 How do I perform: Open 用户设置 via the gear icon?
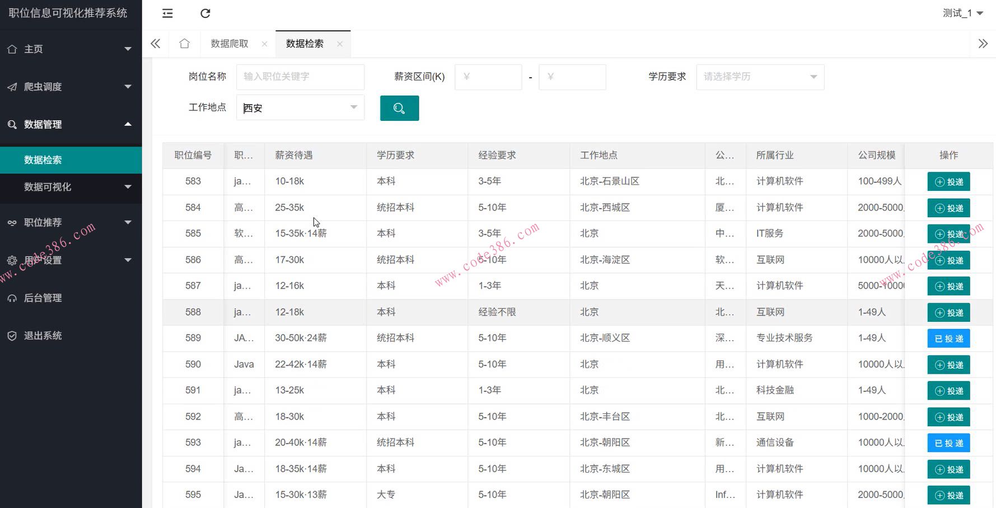(x=12, y=260)
